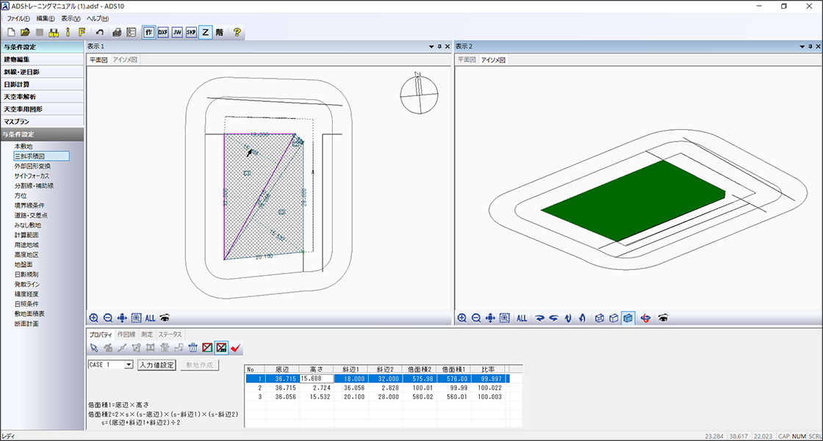Open the 編集 menu
This screenshot has width=823, height=441.
point(46,18)
